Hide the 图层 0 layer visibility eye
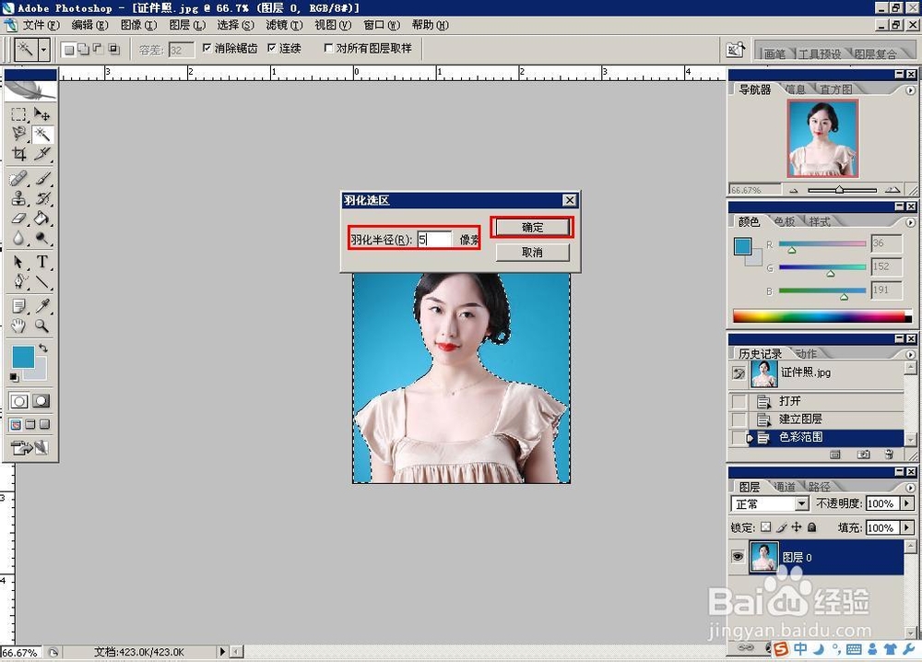The width and height of the screenshot is (922, 662). point(736,556)
